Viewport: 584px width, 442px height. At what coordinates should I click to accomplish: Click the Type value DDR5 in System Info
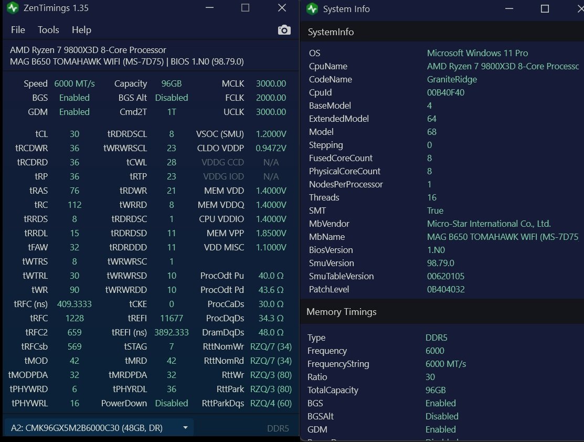436,338
